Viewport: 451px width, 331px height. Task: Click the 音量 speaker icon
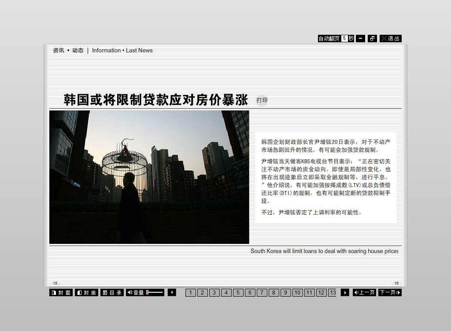click(x=130, y=293)
